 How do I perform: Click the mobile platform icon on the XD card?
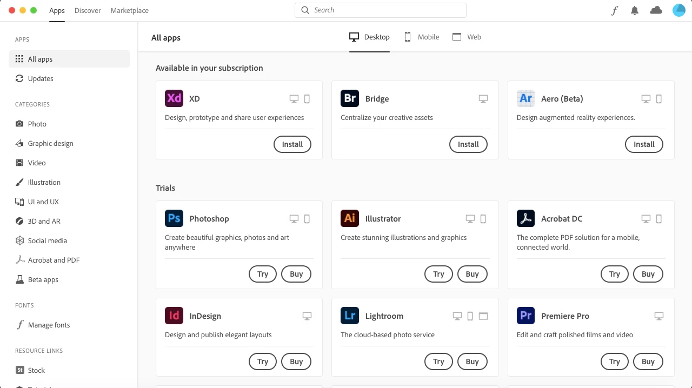307,99
